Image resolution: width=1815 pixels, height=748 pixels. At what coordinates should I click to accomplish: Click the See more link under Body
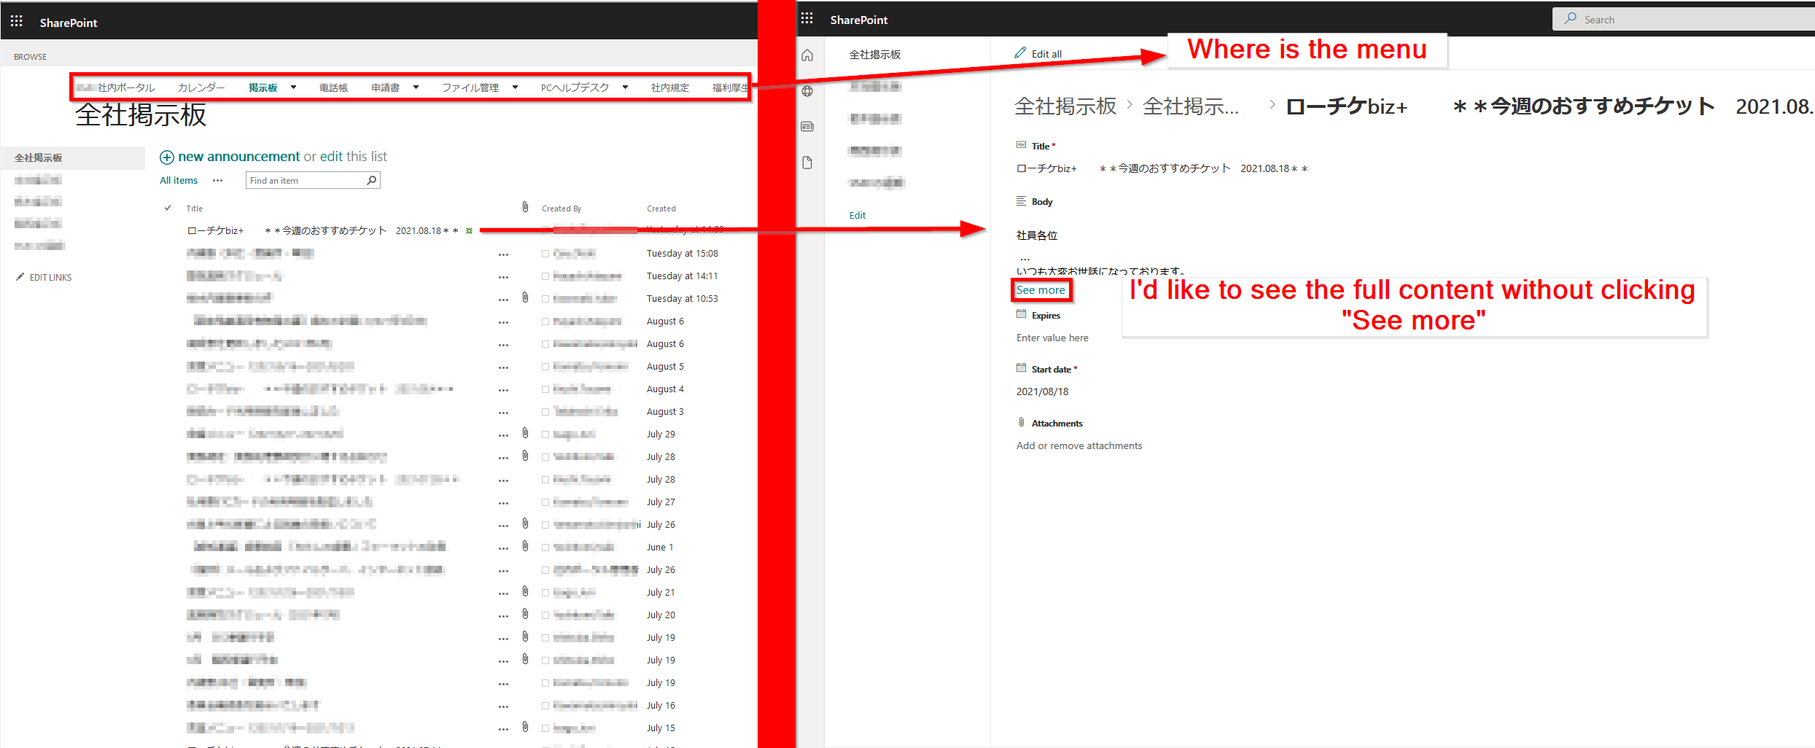coord(1041,289)
